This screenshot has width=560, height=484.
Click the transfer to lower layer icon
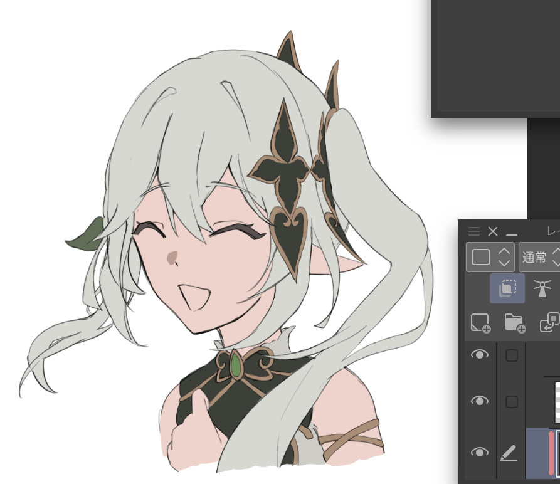pyautogui.click(x=549, y=323)
